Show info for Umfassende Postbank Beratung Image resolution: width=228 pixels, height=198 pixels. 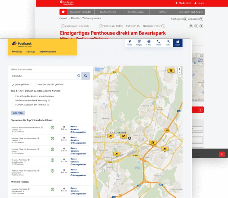click(49, 100)
